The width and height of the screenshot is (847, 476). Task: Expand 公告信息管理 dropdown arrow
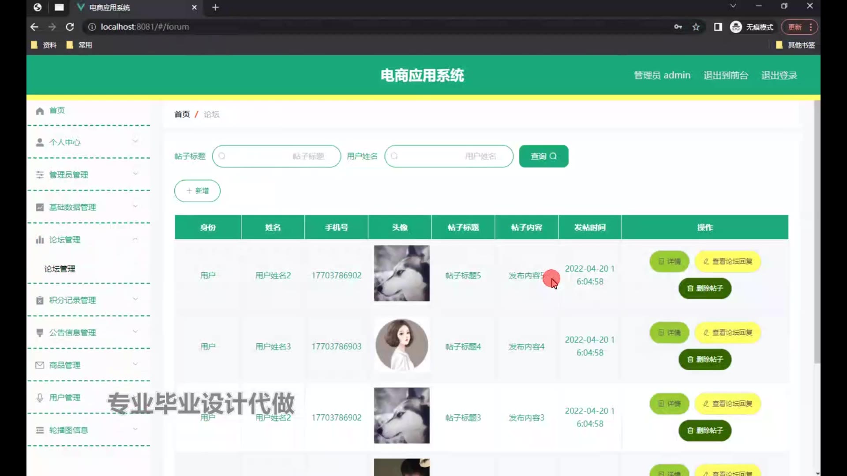135,332
